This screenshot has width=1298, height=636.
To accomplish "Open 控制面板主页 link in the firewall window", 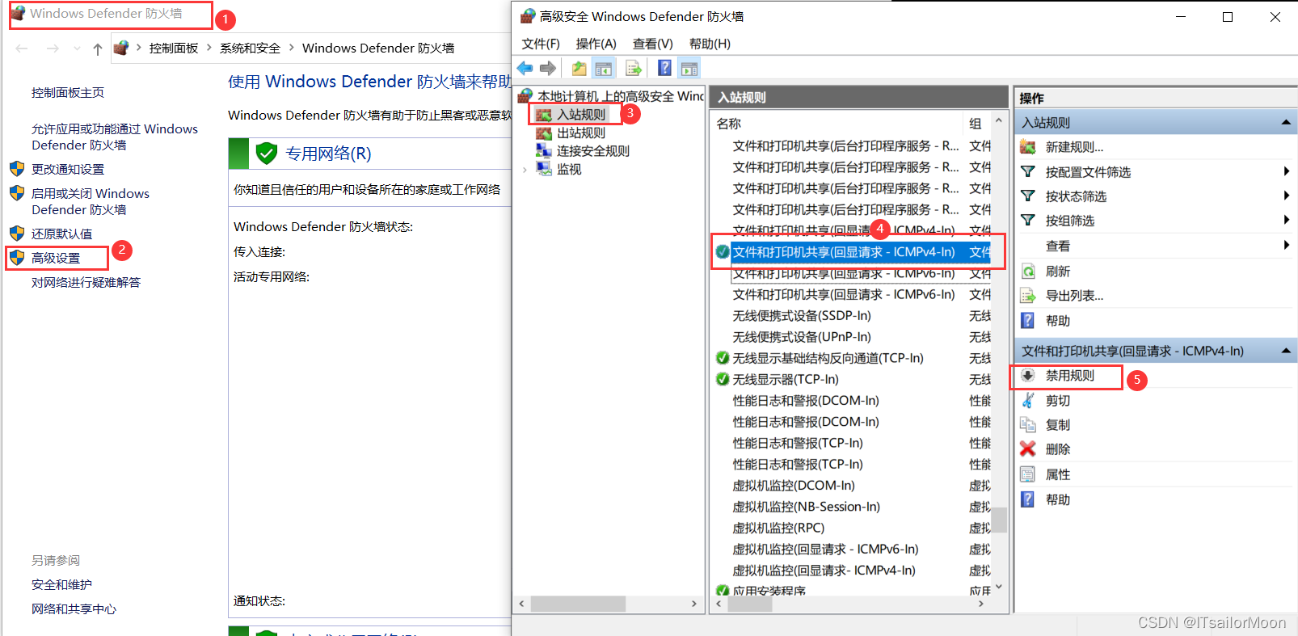I will (68, 93).
